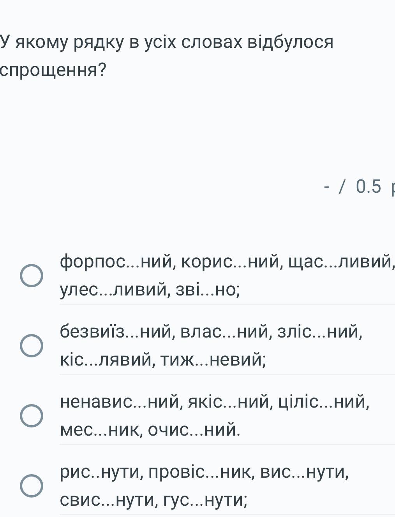Click the word 'ціліс...ний' in third answer

tap(324, 402)
